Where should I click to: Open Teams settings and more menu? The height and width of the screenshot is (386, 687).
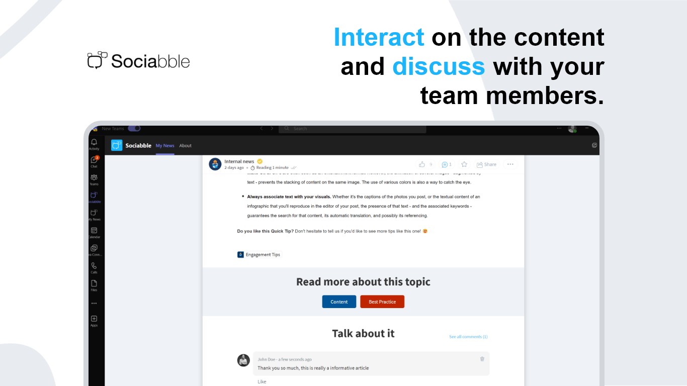pos(559,128)
